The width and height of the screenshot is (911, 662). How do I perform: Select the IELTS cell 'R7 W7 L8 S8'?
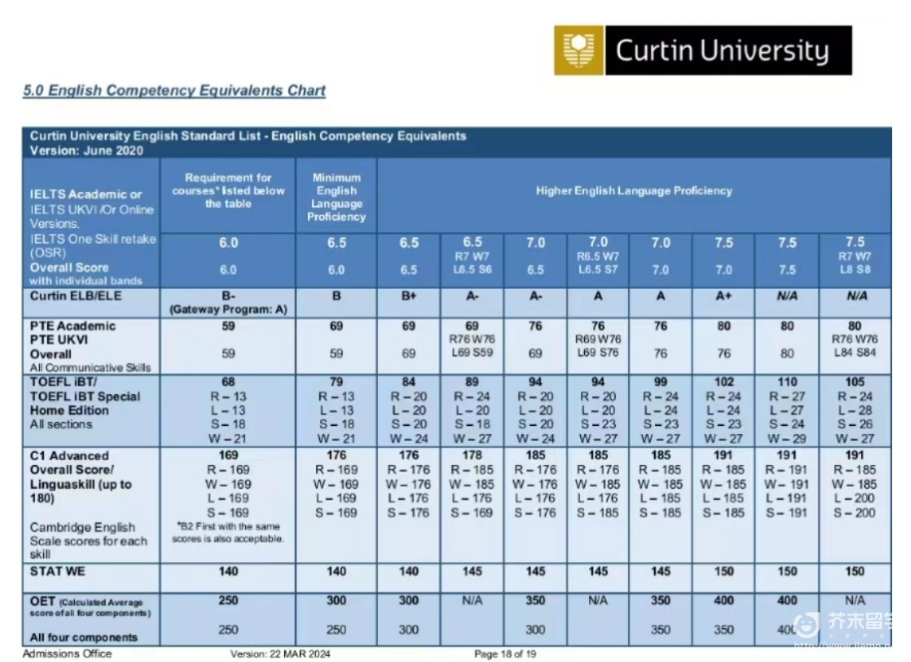854,263
